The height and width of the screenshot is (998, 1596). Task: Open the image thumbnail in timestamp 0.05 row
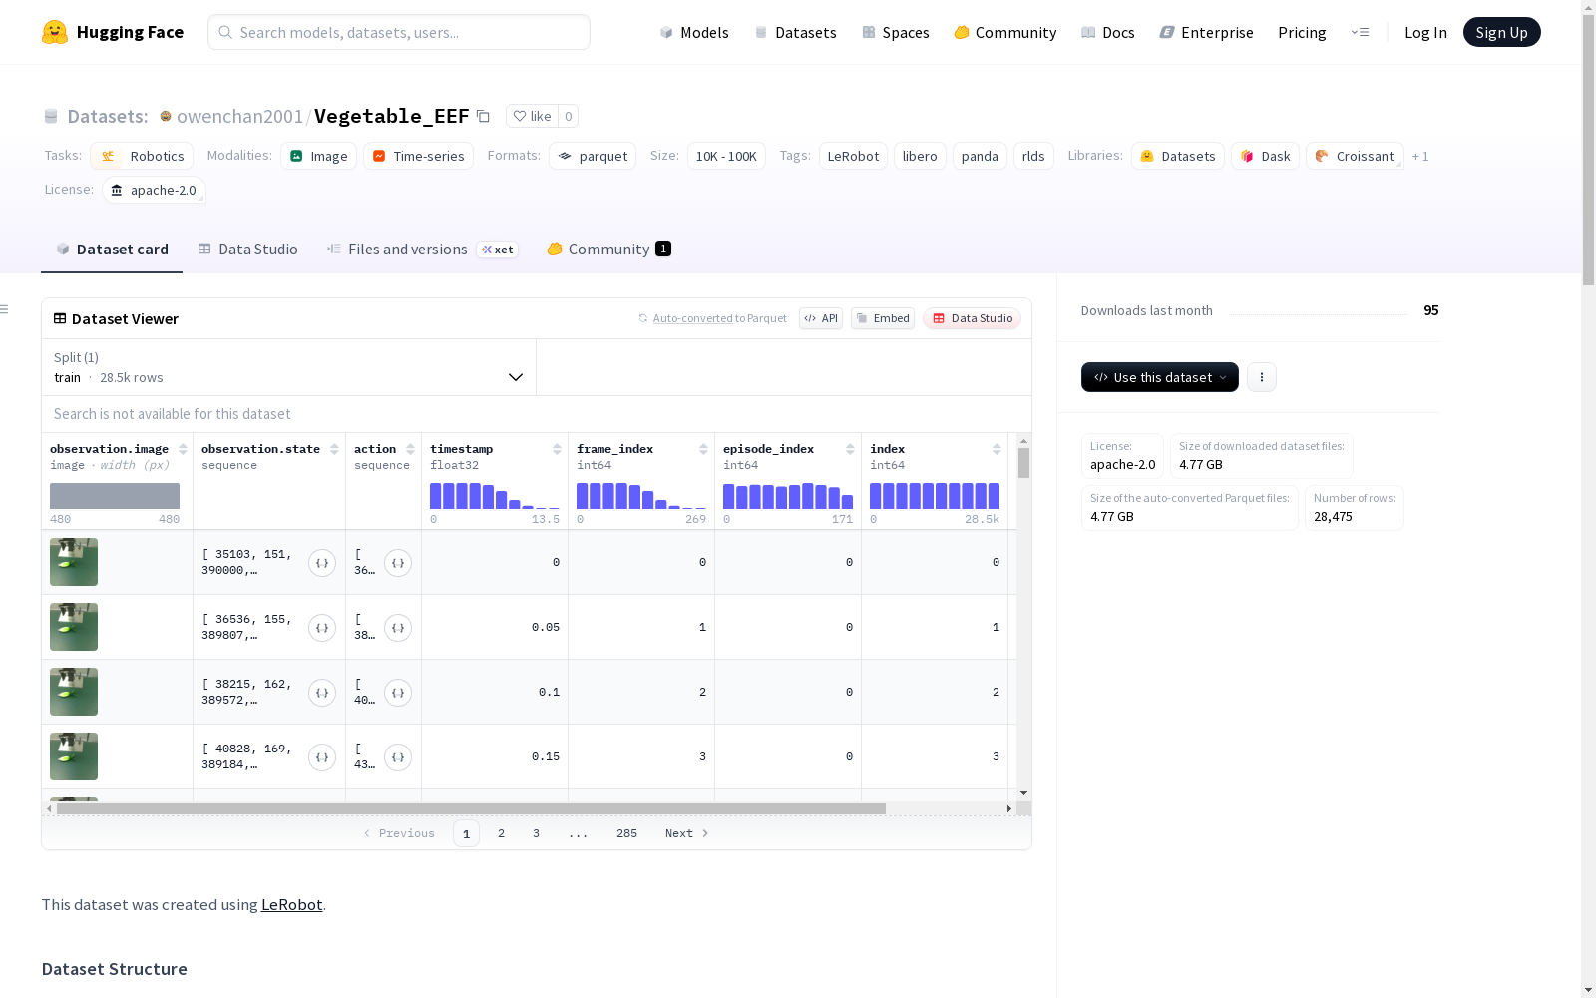[74, 627]
